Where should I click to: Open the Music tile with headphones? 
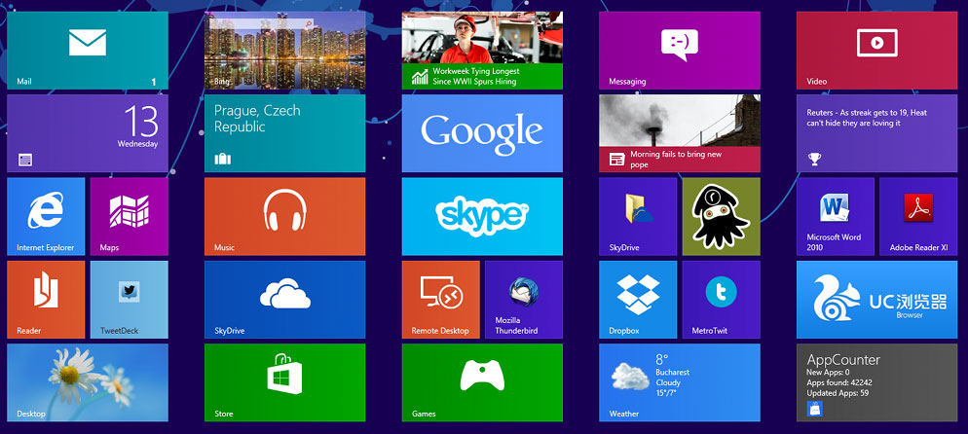click(284, 216)
